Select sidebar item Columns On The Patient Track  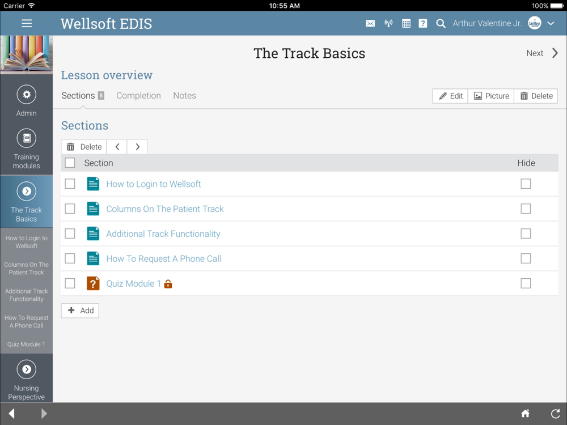[x=27, y=269]
